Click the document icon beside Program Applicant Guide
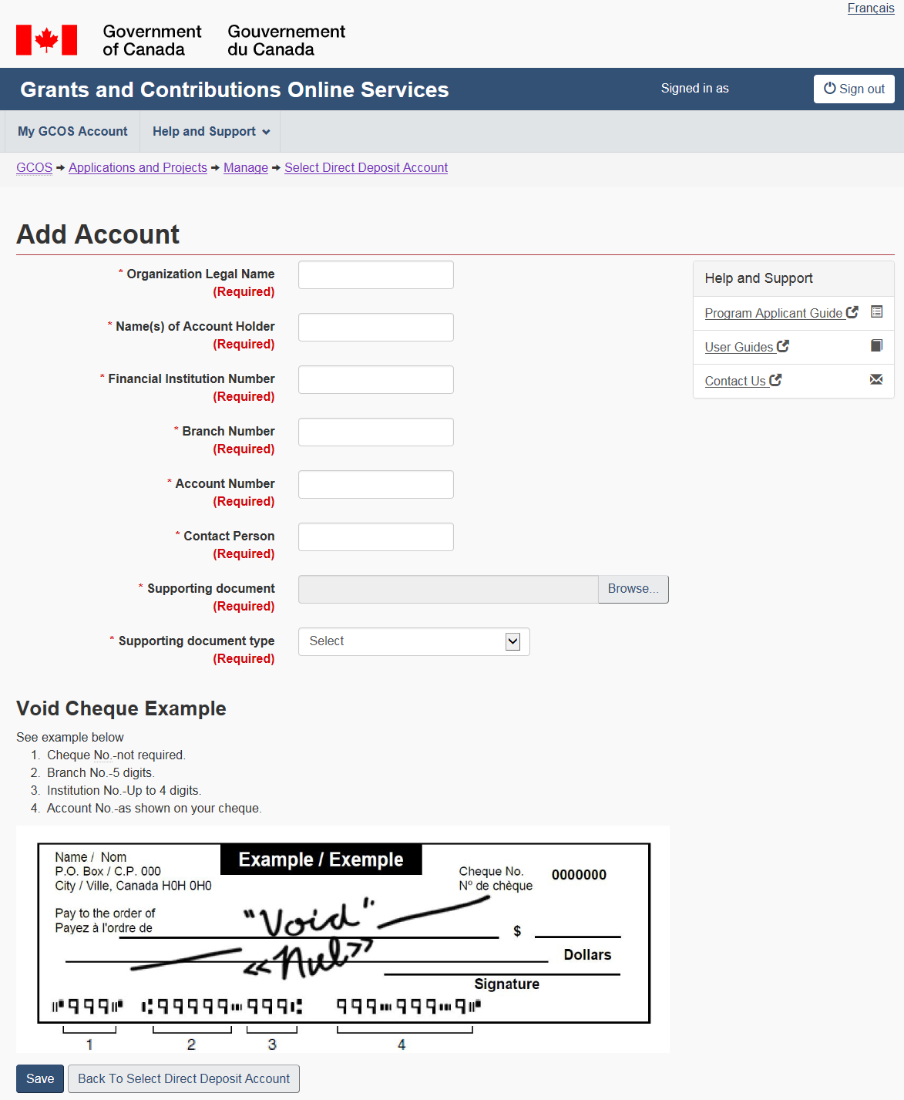 [x=876, y=312]
